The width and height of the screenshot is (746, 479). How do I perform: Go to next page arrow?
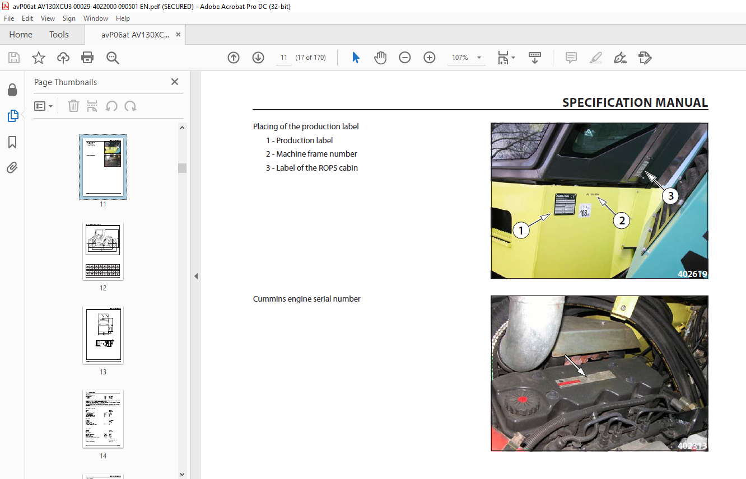click(258, 58)
